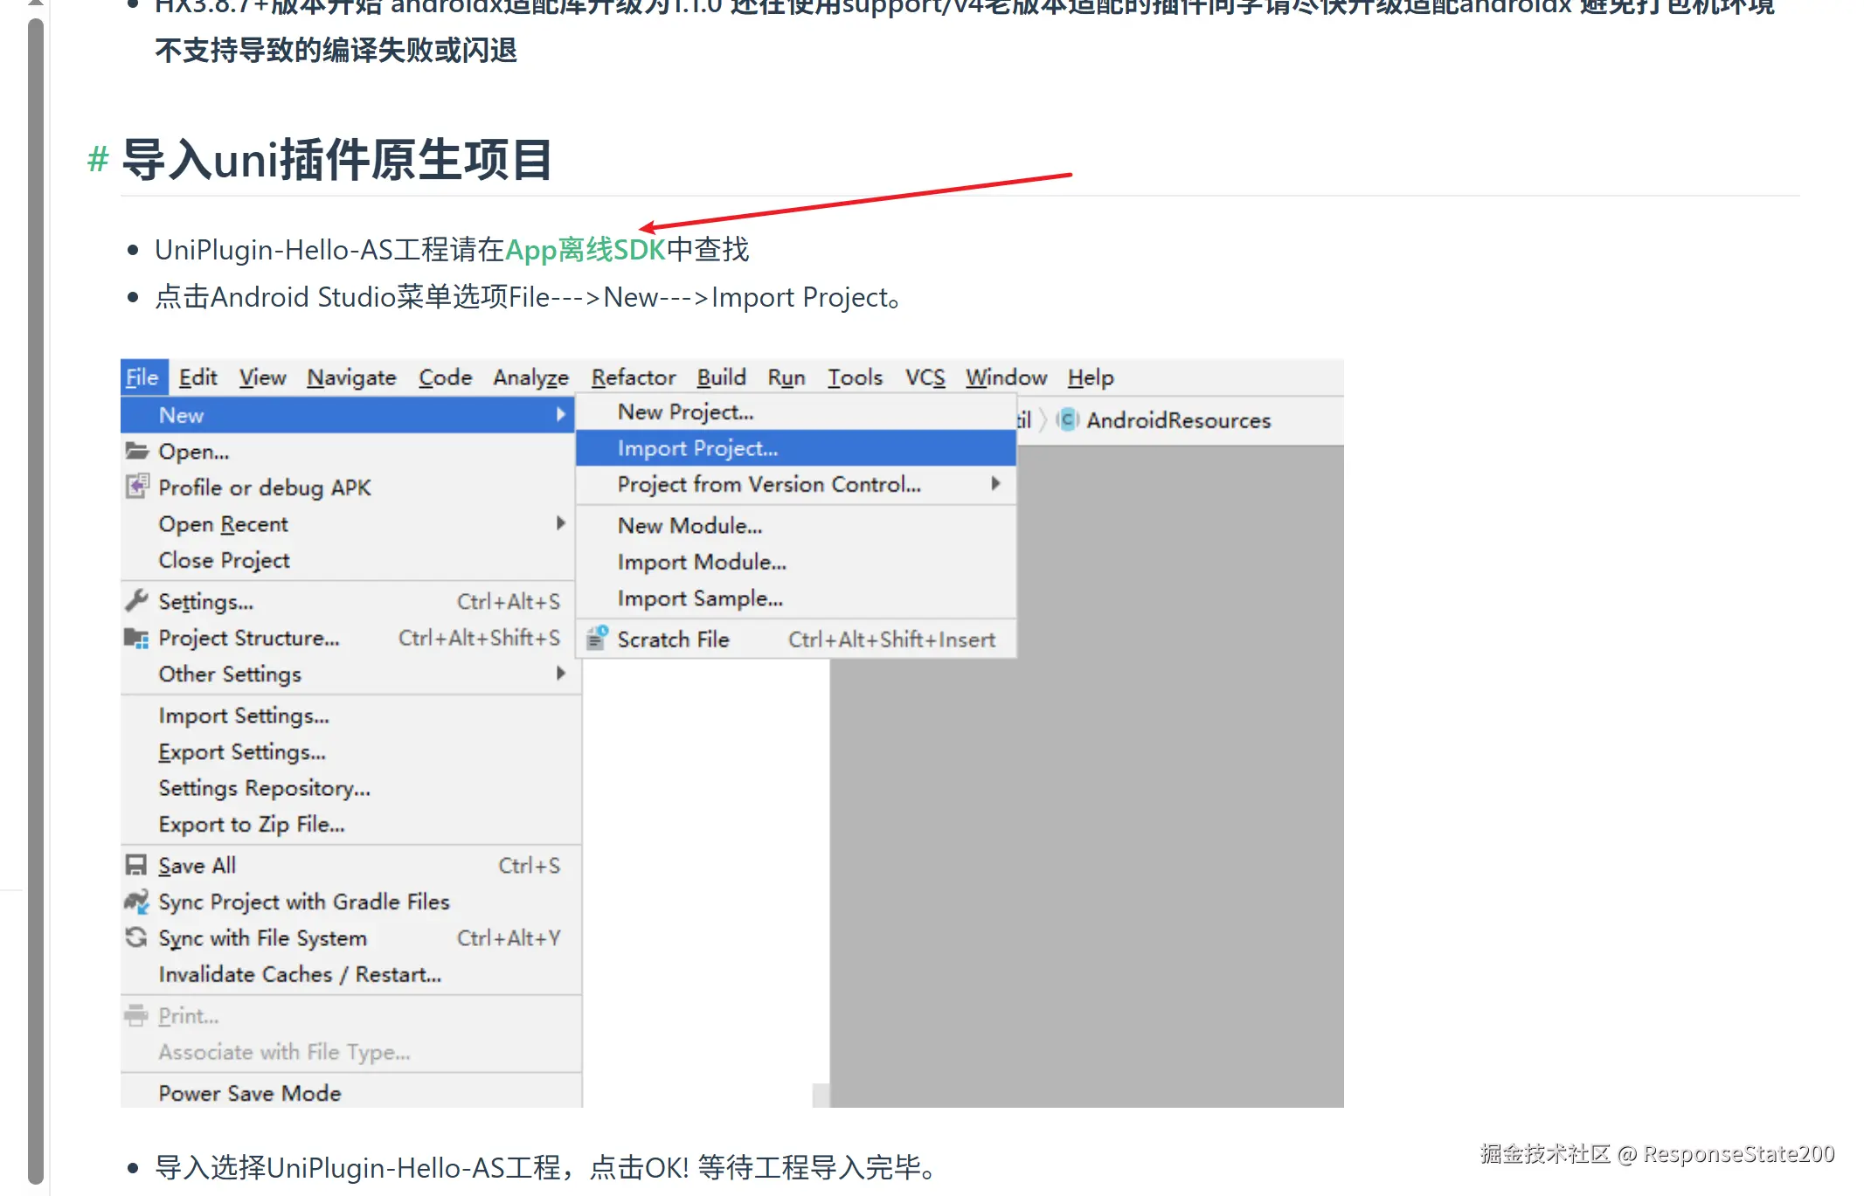The width and height of the screenshot is (1864, 1196).
Task: Click the AndroidResources class icon
Action: [1067, 420]
